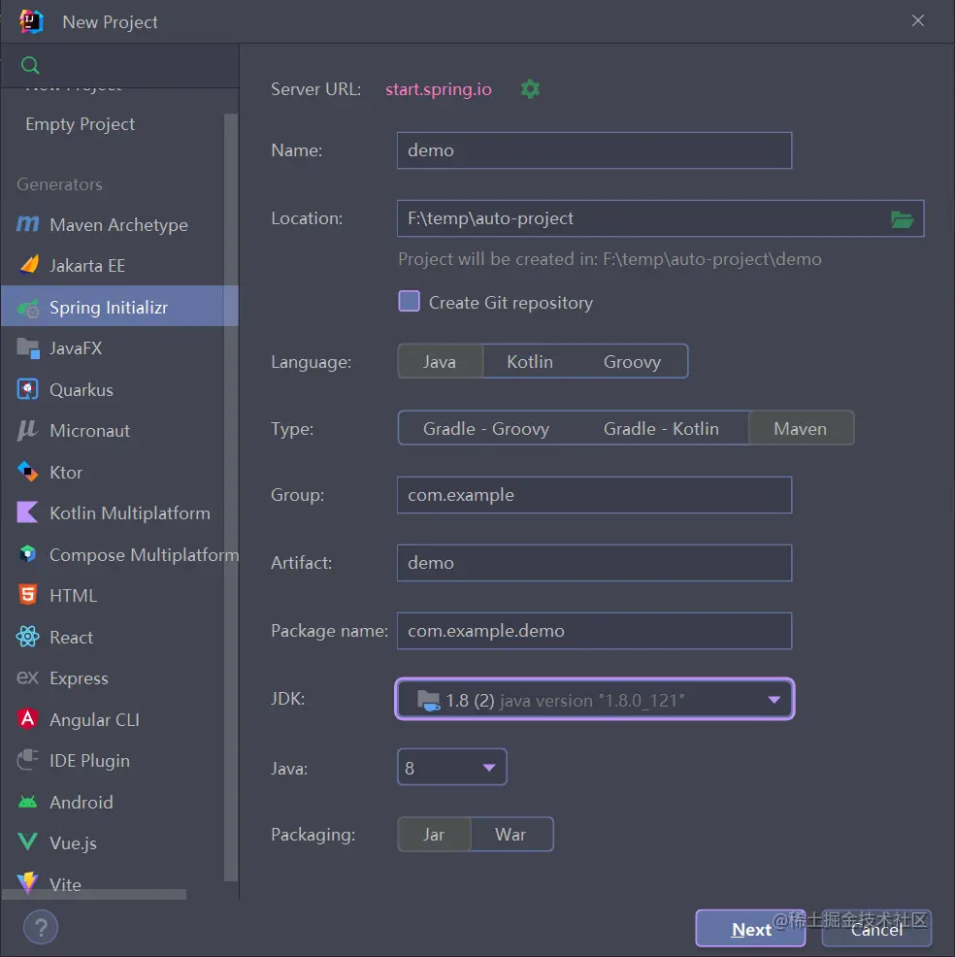Click the sidebar horizontal scrollbar

tap(94, 894)
